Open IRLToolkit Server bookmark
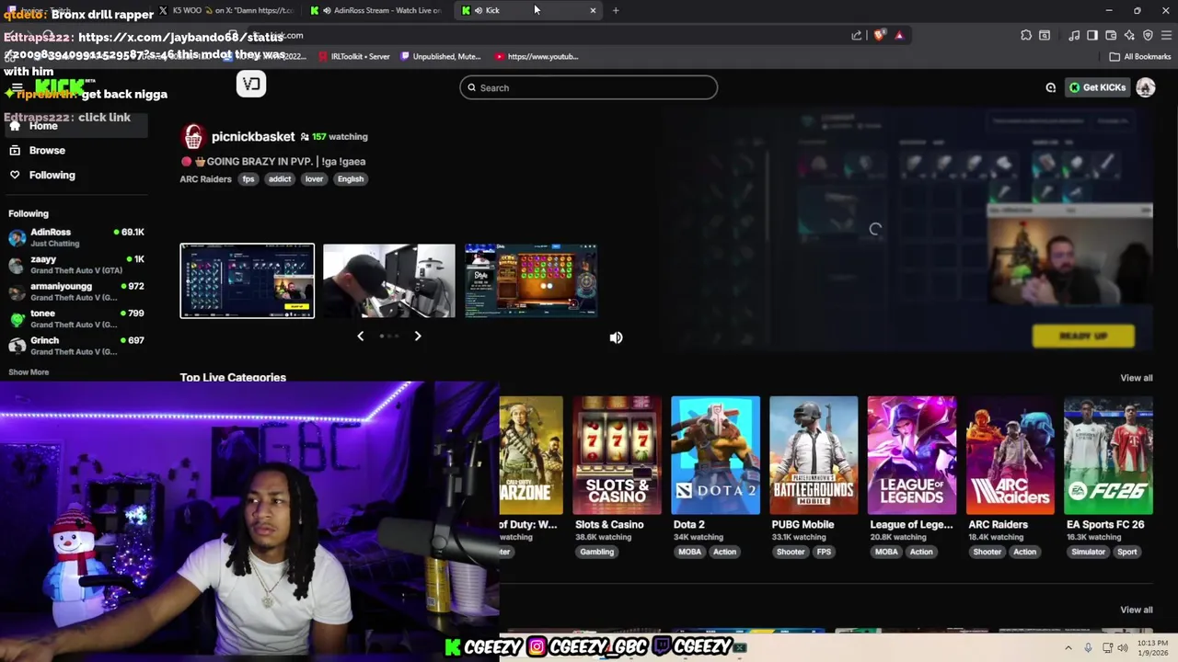Viewport: 1178px width, 662px height. pyautogui.click(x=354, y=56)
